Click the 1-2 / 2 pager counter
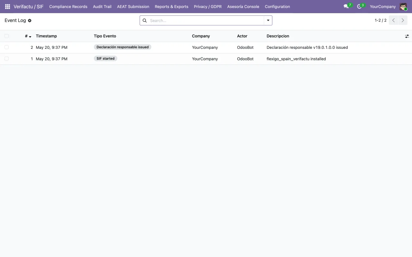Image resolution: width=412 pixels, height=257 pixels. pyautogui.click(x=380, y=20)
